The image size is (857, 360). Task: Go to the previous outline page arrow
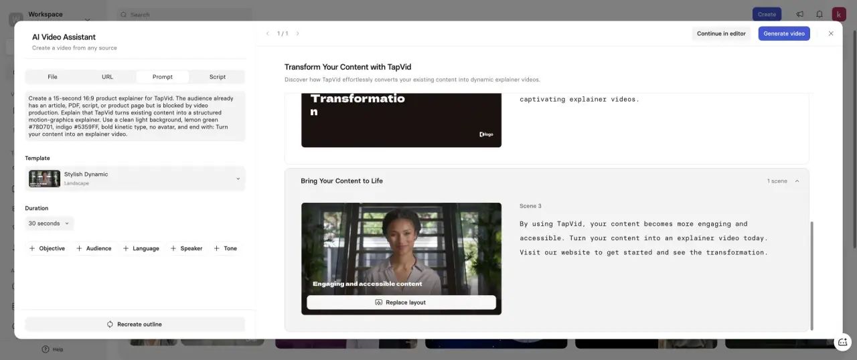click(x=268, y=33)
